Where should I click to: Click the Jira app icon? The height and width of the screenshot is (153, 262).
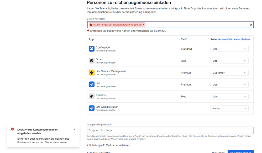point(92,85)
